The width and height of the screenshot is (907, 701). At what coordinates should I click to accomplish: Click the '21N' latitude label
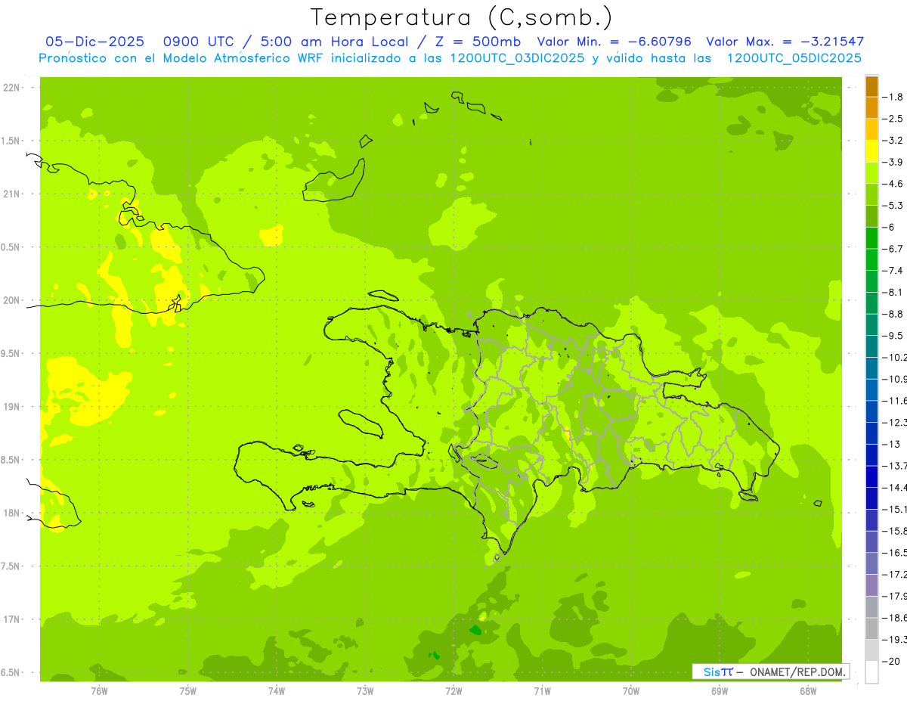click(x=11, y=194)
